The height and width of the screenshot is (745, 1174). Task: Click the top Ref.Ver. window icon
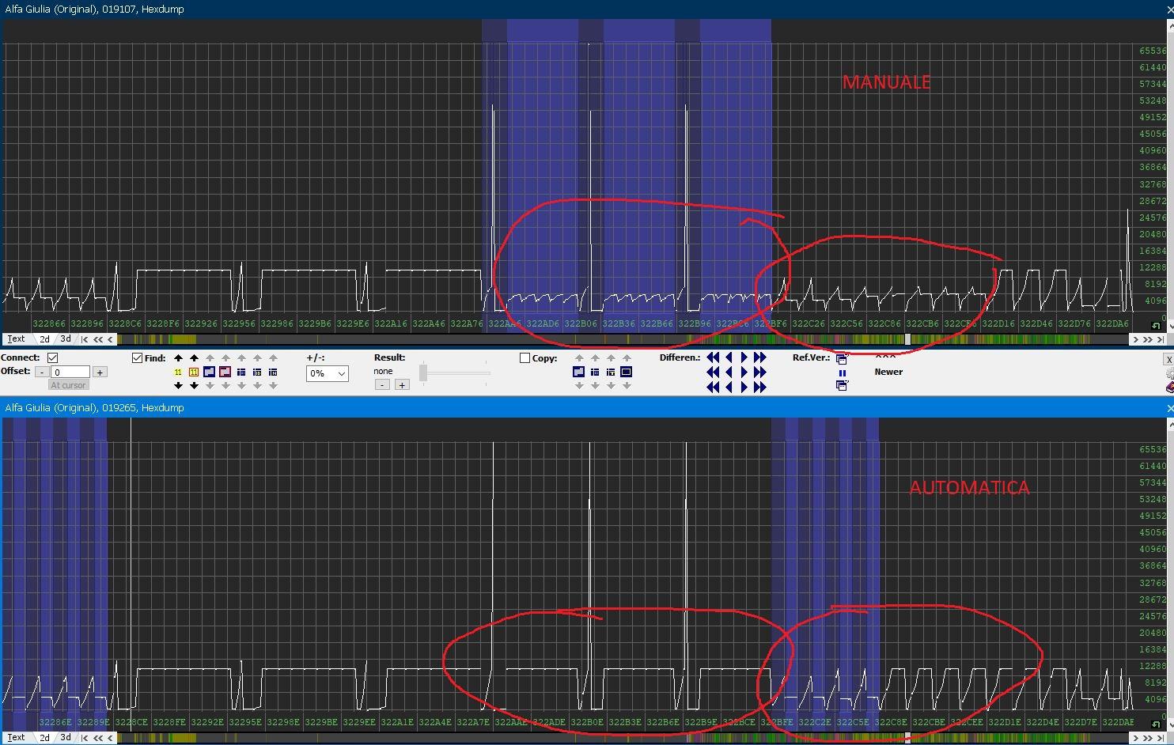[842, 359]
